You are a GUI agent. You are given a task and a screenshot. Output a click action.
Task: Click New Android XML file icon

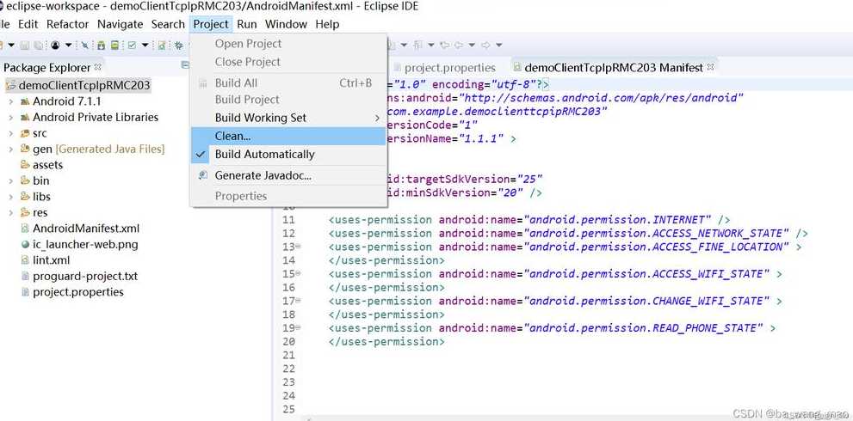162,46
